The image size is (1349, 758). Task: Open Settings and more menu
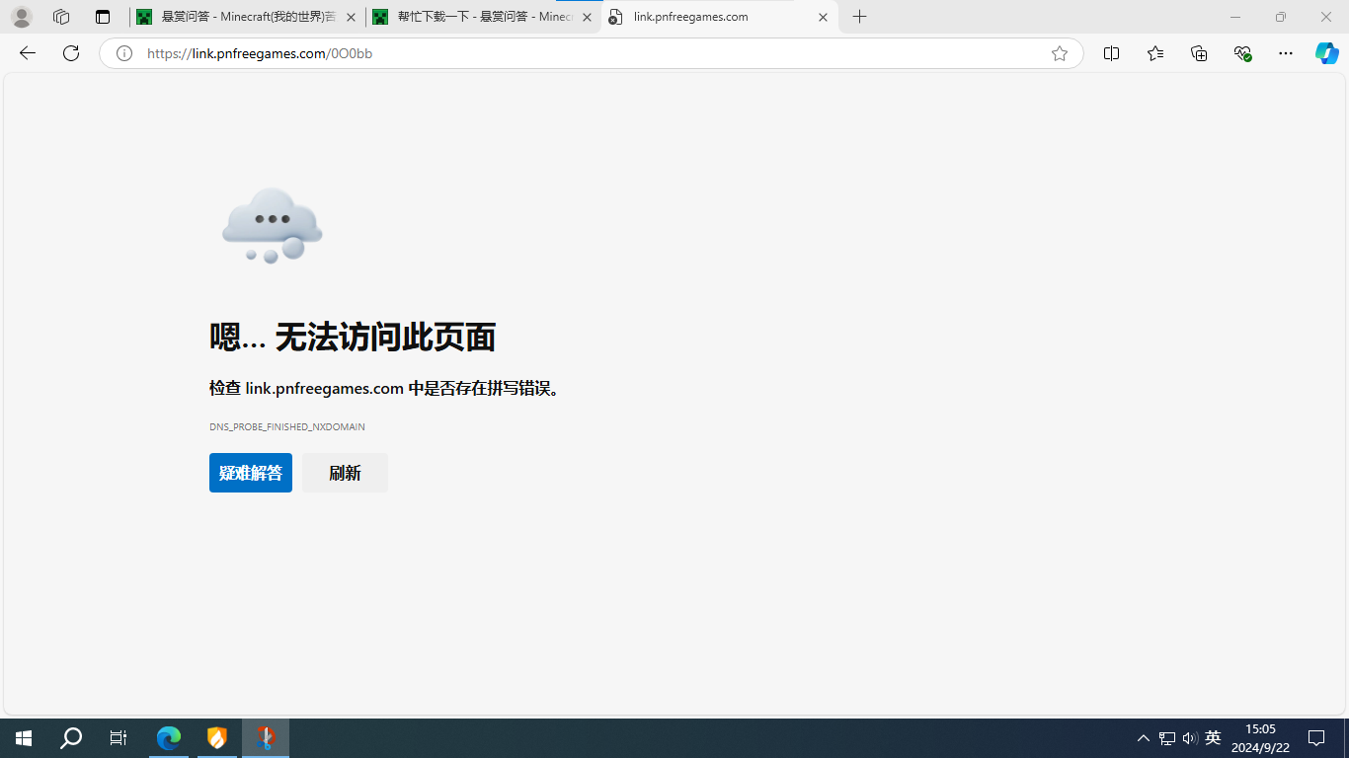point(1286,53)
